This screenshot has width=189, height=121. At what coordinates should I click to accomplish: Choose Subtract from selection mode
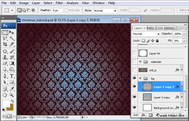pyautogui.click(x=28, y=10)
